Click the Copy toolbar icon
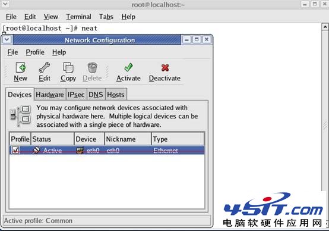This screenshot has width=329, height=231. pos(68,67)
